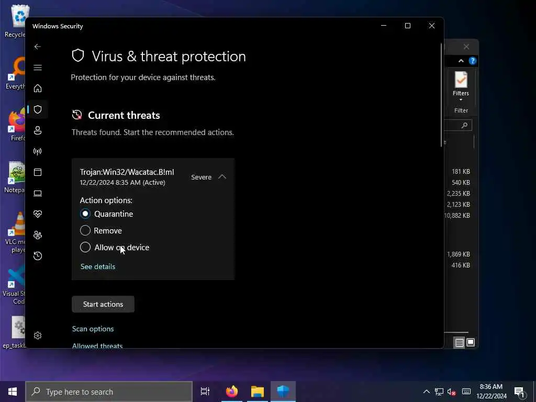Go back using the back arrow

tap(38, 47)
